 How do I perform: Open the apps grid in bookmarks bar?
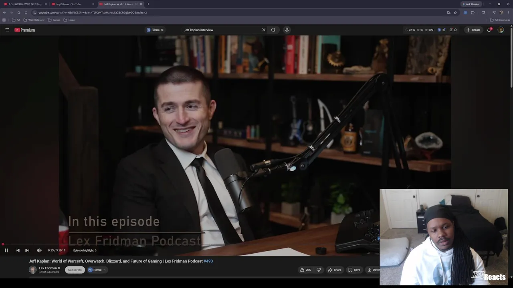[x=4, y=20]
